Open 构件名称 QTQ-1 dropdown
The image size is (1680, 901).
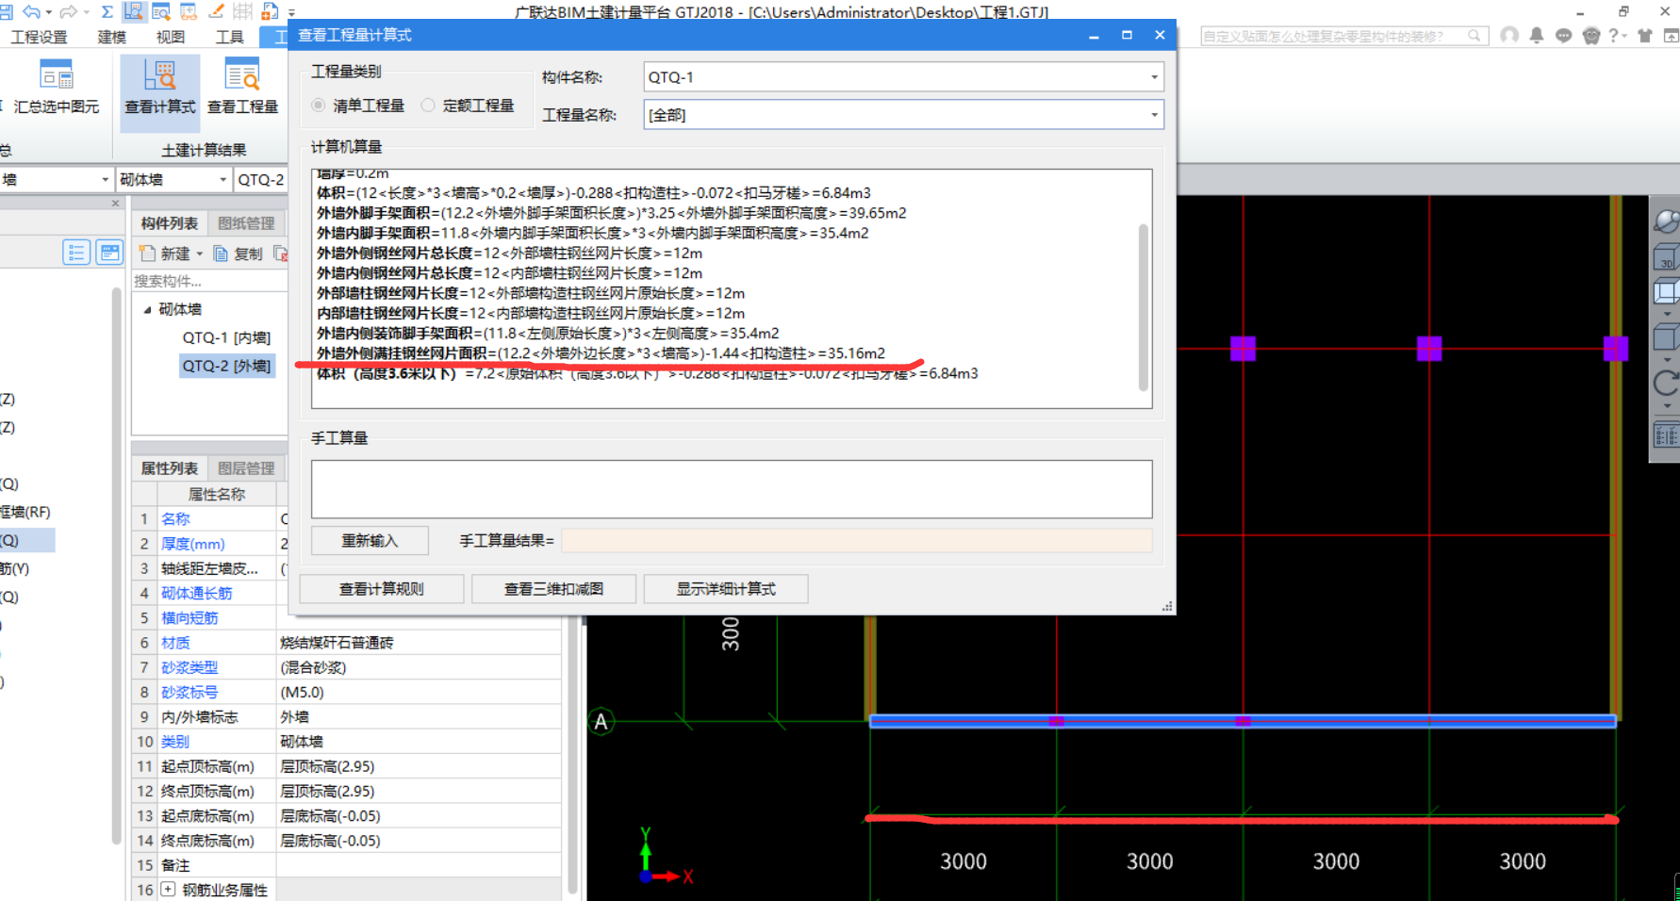(1154, 77)
